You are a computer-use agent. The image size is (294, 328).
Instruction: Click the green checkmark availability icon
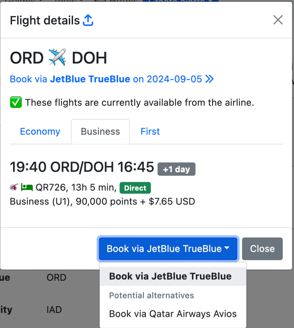(x=16, y=103)
